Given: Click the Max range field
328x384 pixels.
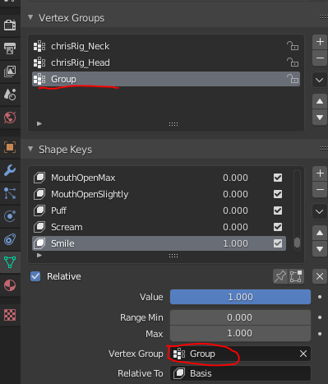Looking at the screenshot, I should [240, 333].
